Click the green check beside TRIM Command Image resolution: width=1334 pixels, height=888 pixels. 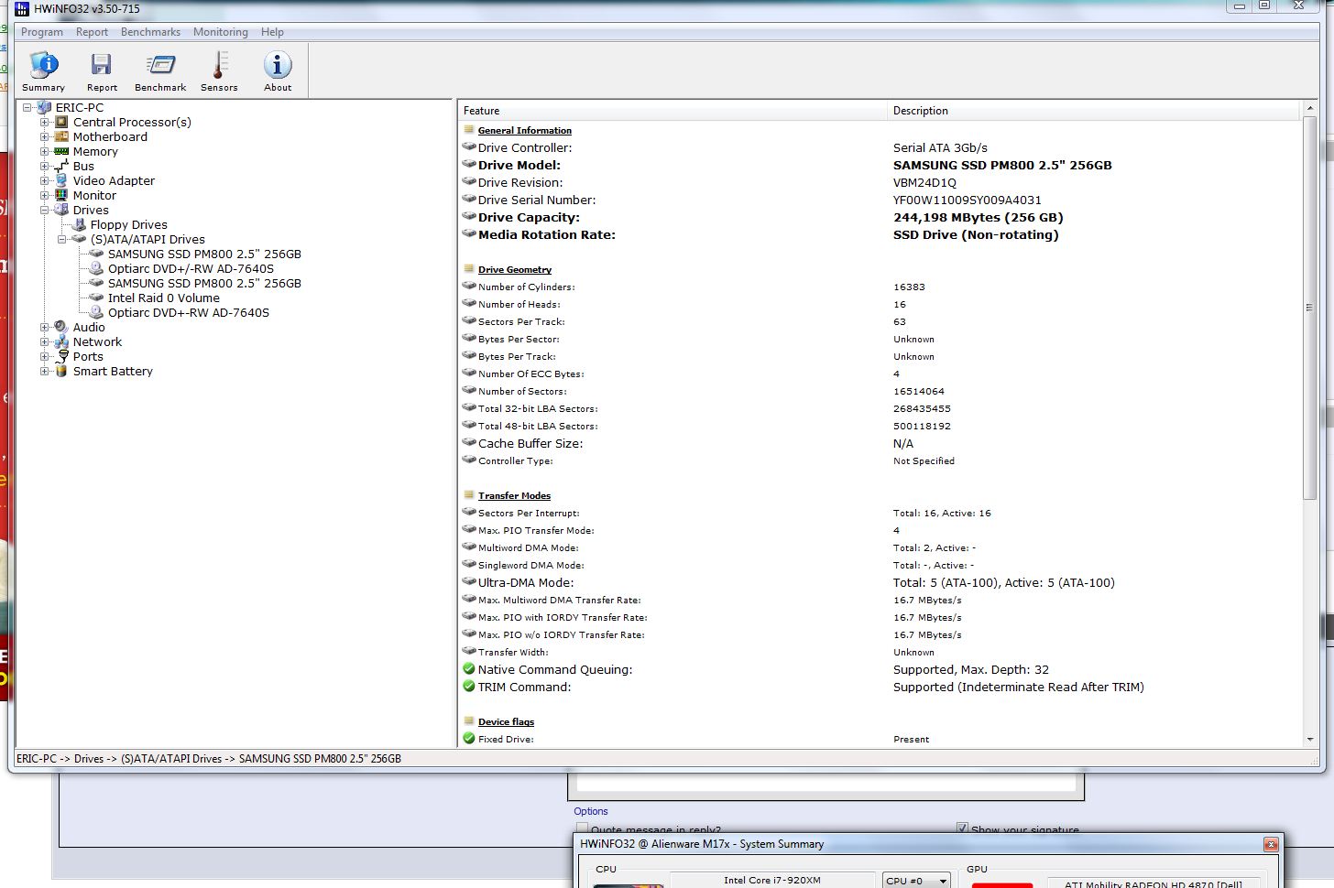pyautogui.click(x=469, y=687)
